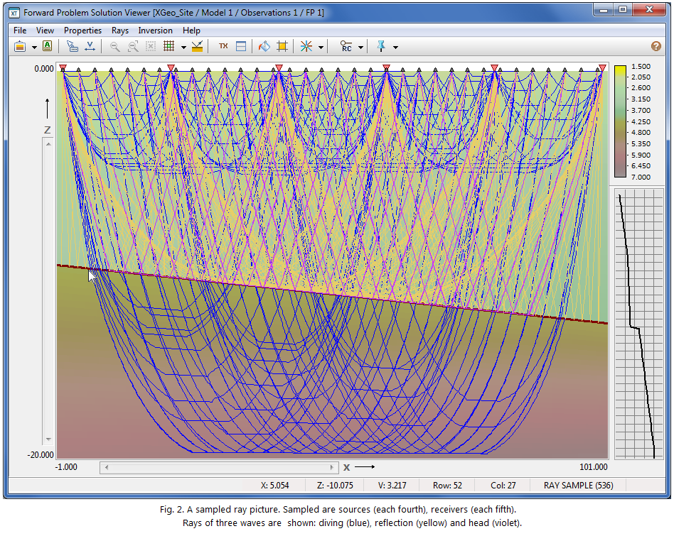Click the split window panel icon

[x=241, y=46]
